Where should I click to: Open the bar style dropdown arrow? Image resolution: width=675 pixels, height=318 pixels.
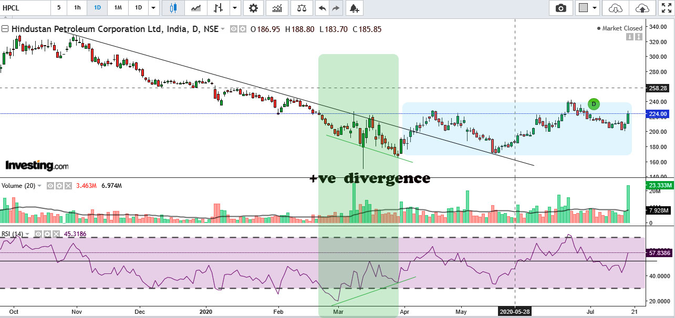pos(234,8)
